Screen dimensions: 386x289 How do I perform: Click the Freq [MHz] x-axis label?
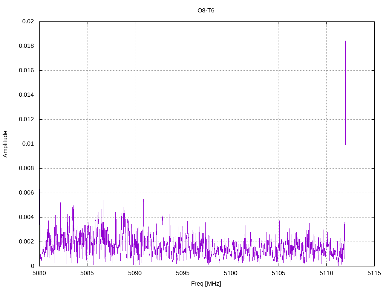[206, 284]
